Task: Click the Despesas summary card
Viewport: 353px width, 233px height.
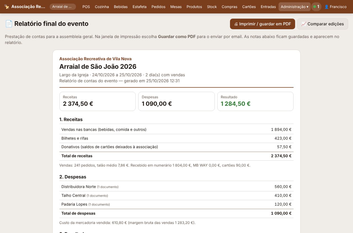Action: [x=176, y=101]
